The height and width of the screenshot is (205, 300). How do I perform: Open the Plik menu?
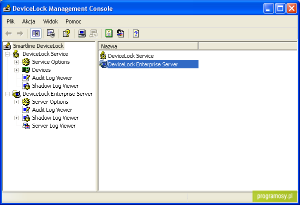pos(10,21)
